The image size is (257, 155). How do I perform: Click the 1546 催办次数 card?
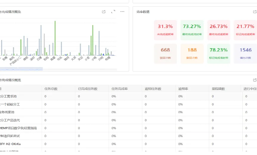pos(245,53)
